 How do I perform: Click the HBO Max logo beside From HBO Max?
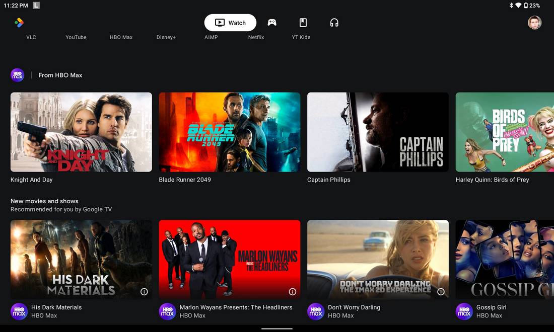pyautogui.click(x=17, y=75)
